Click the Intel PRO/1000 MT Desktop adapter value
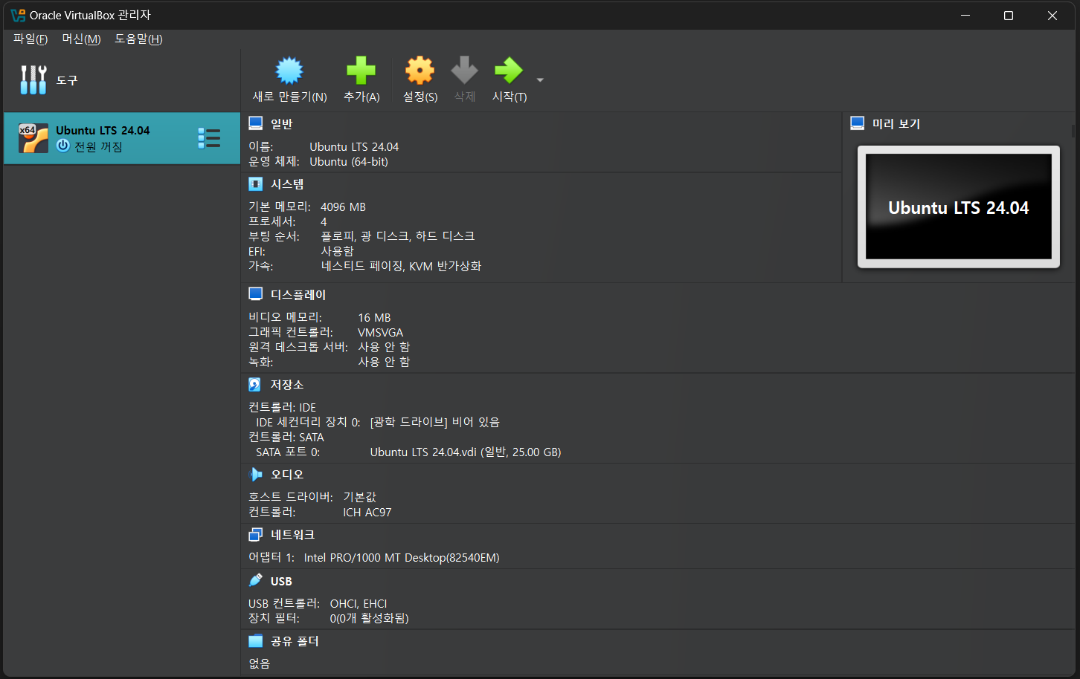The width and height of the screenshot is (1080, 679). pyautogui.click(x=402, y=557)
